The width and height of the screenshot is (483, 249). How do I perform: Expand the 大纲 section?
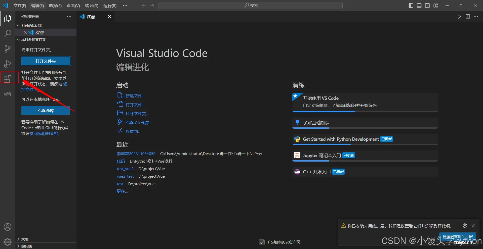click(x=46, y=239)
